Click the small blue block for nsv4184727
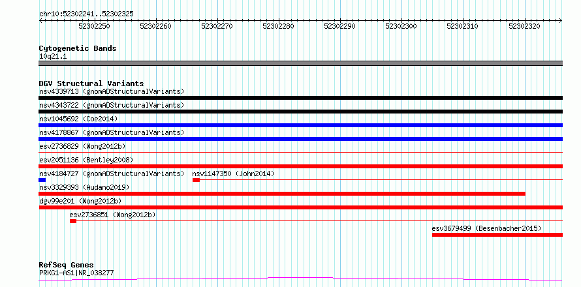Viewport: 581px width, 287px height. coord(42,180)
